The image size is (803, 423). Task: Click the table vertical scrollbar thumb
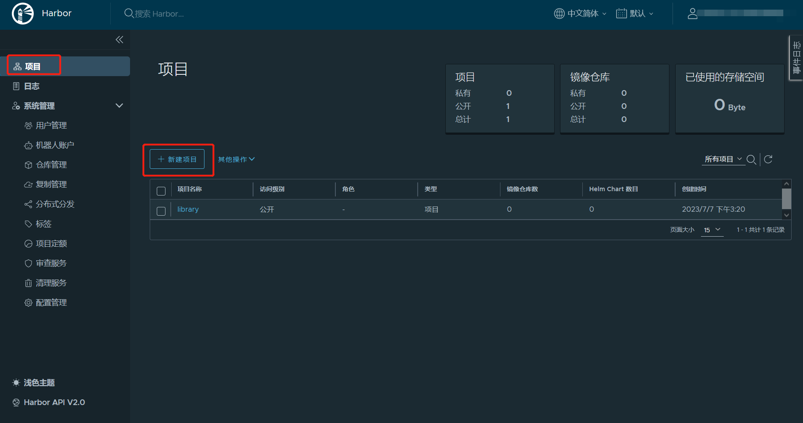pos(787,199)
